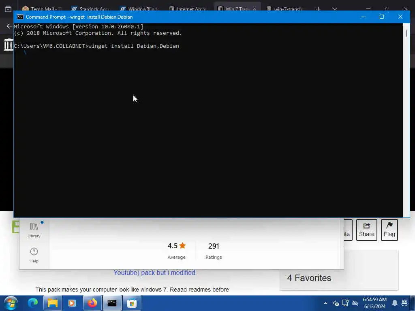Switch to the Temp Mail browser tab
The image size is (415, 311).
click(42, 9)
